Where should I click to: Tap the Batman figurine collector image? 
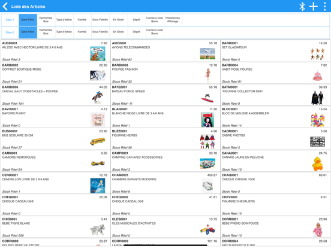(x=317, y=98)
